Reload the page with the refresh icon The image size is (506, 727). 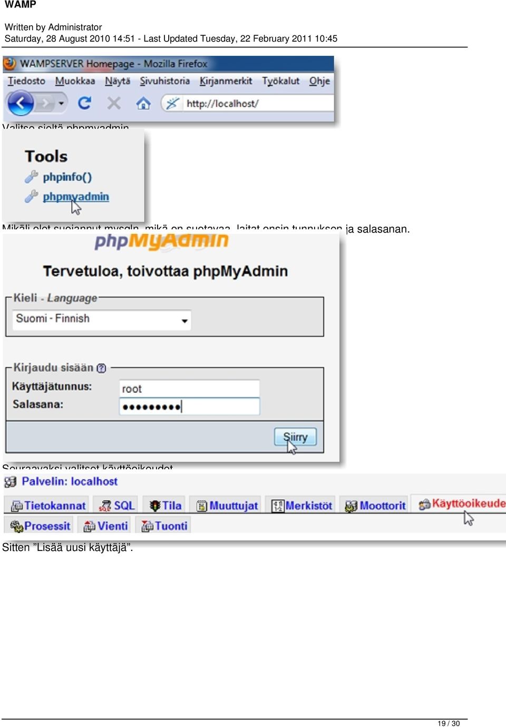84,103
